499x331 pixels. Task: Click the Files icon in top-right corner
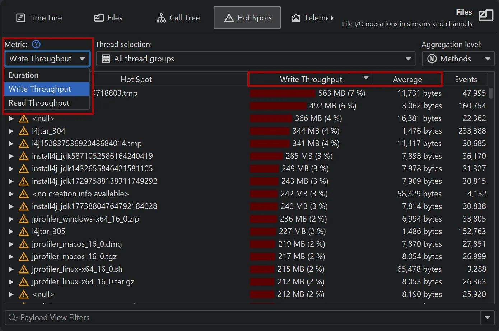486,15
